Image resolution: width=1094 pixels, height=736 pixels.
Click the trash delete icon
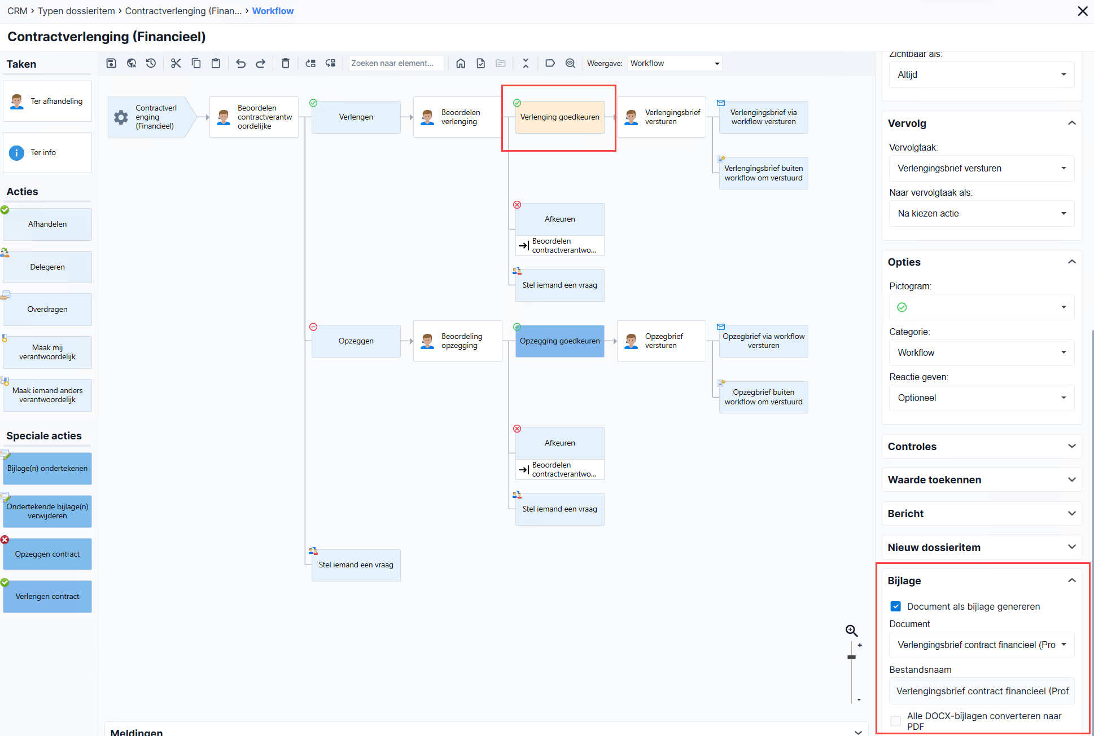[x=286, y=63]
